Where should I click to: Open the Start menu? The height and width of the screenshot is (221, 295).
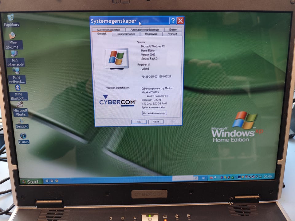[31, 181]
